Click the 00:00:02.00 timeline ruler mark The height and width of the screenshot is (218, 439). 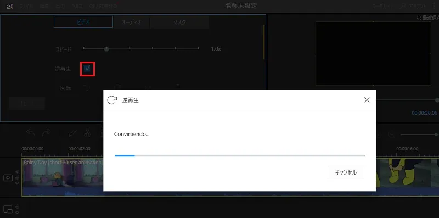click(x=79, y=149)
